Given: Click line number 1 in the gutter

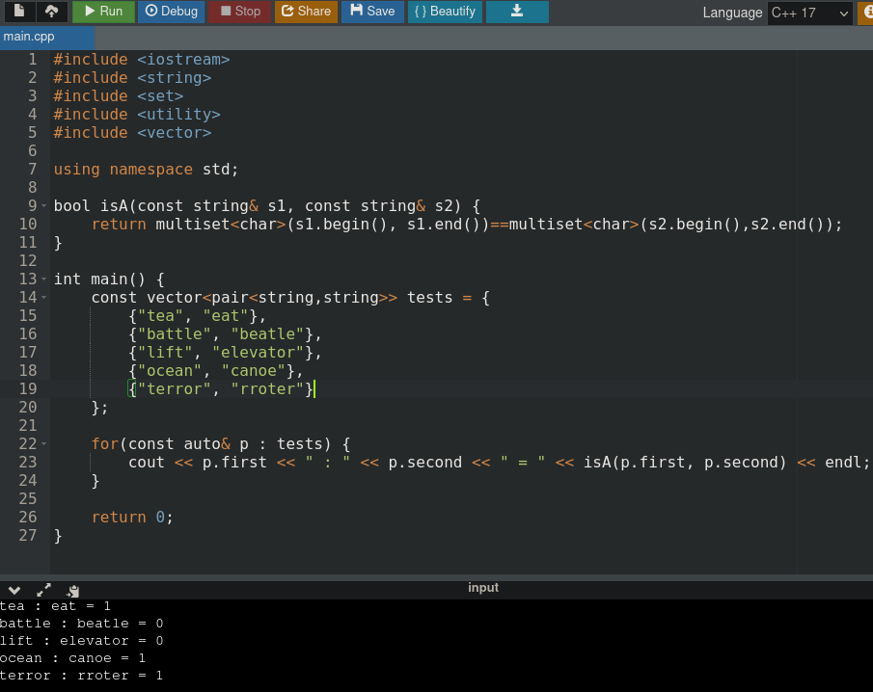Looking at the screenshot, I should [33, 60].
